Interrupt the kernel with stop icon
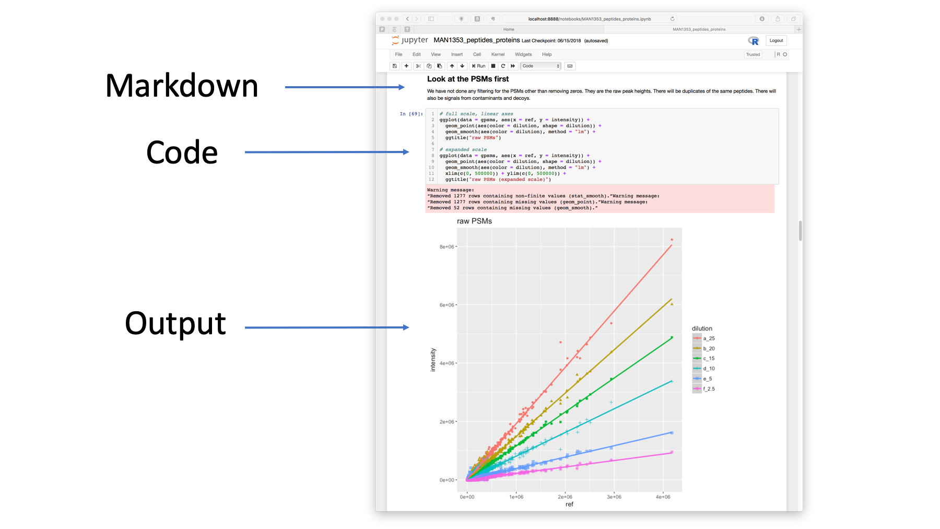Viewport: 940px width, 529px height. pos(493,66)
